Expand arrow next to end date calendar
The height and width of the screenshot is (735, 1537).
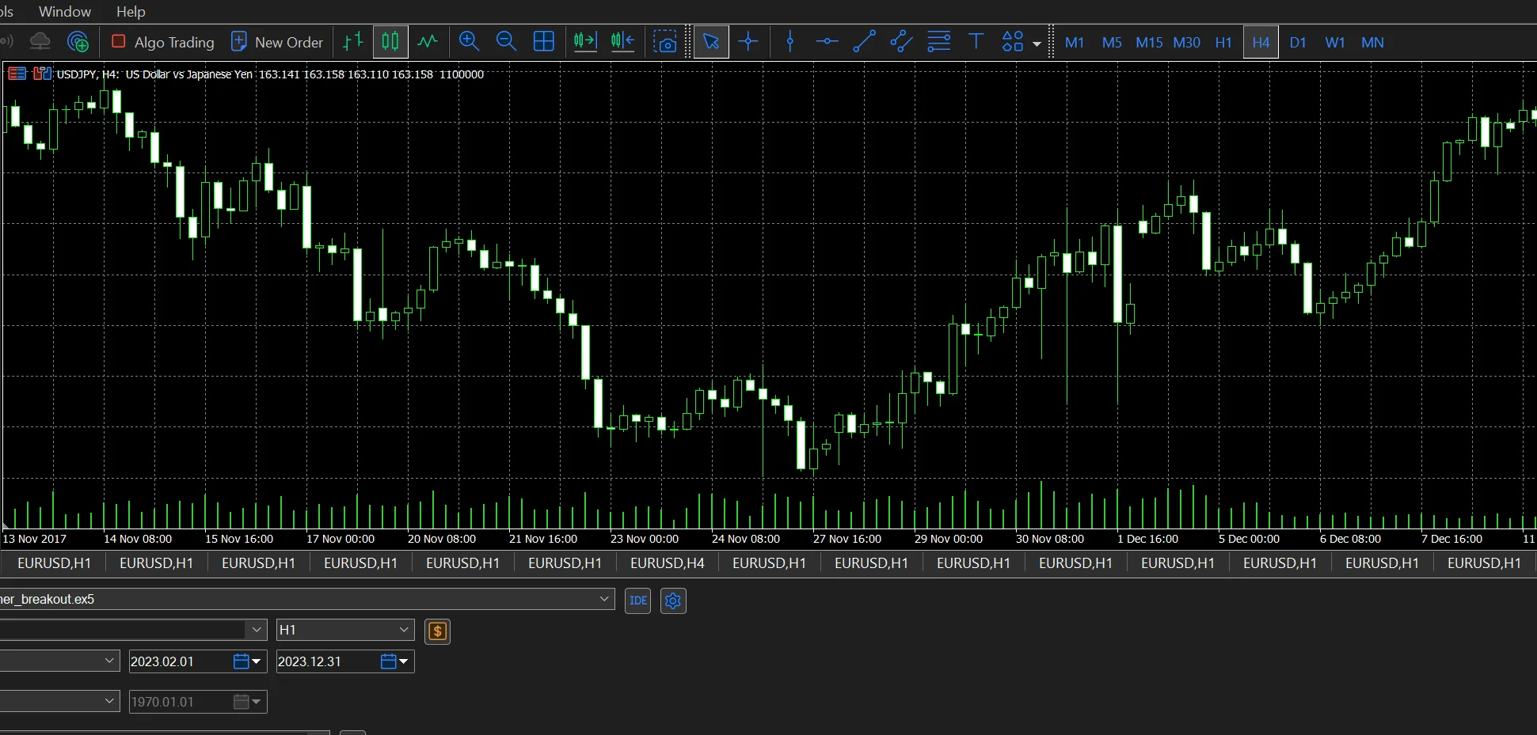pyautogui.click(x=404, y=661)
